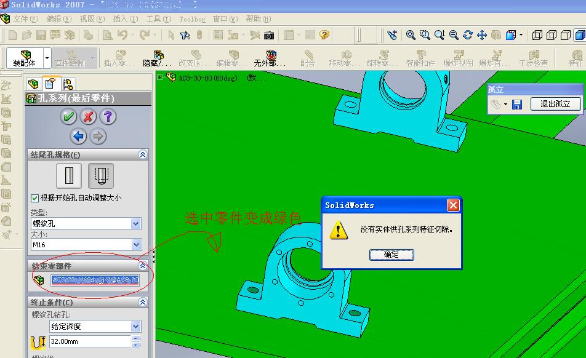Image resolution: width=586 pixels, height=358 pixels.
Task: Open the 工具 menu
Action: 158,19
